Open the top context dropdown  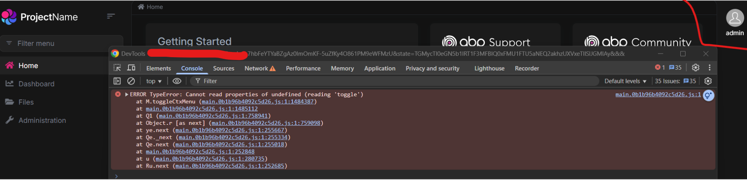click(154, 81)
